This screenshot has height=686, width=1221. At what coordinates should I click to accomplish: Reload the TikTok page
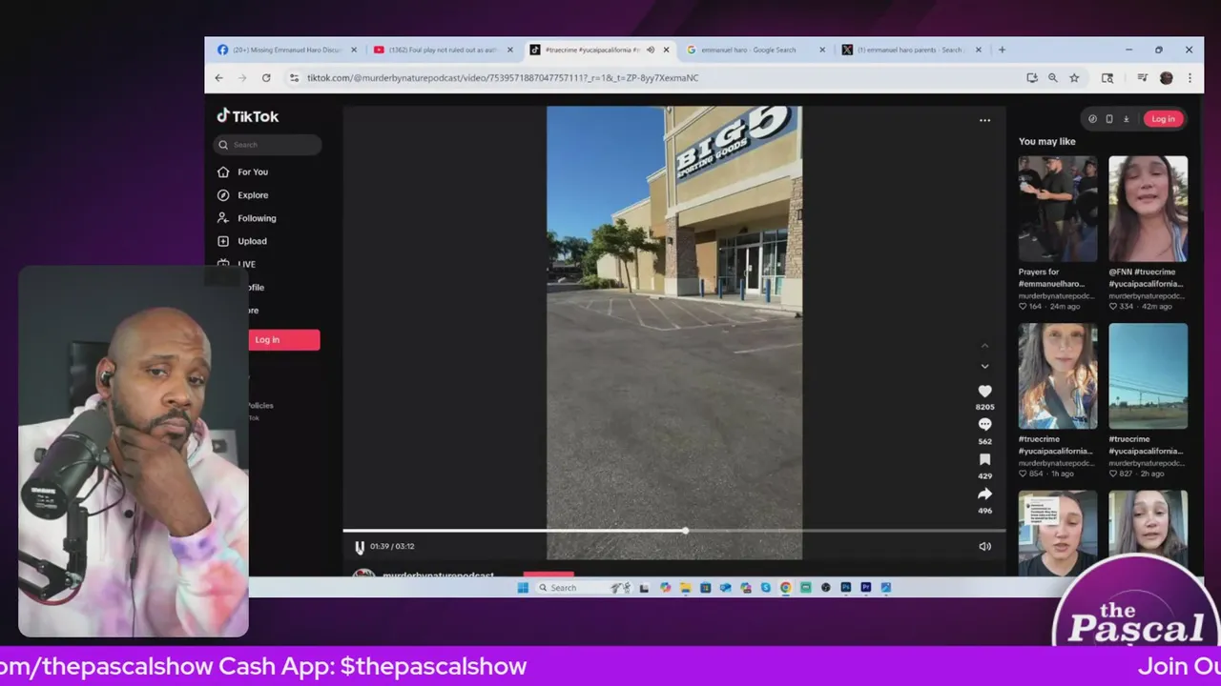coord(266,78)
